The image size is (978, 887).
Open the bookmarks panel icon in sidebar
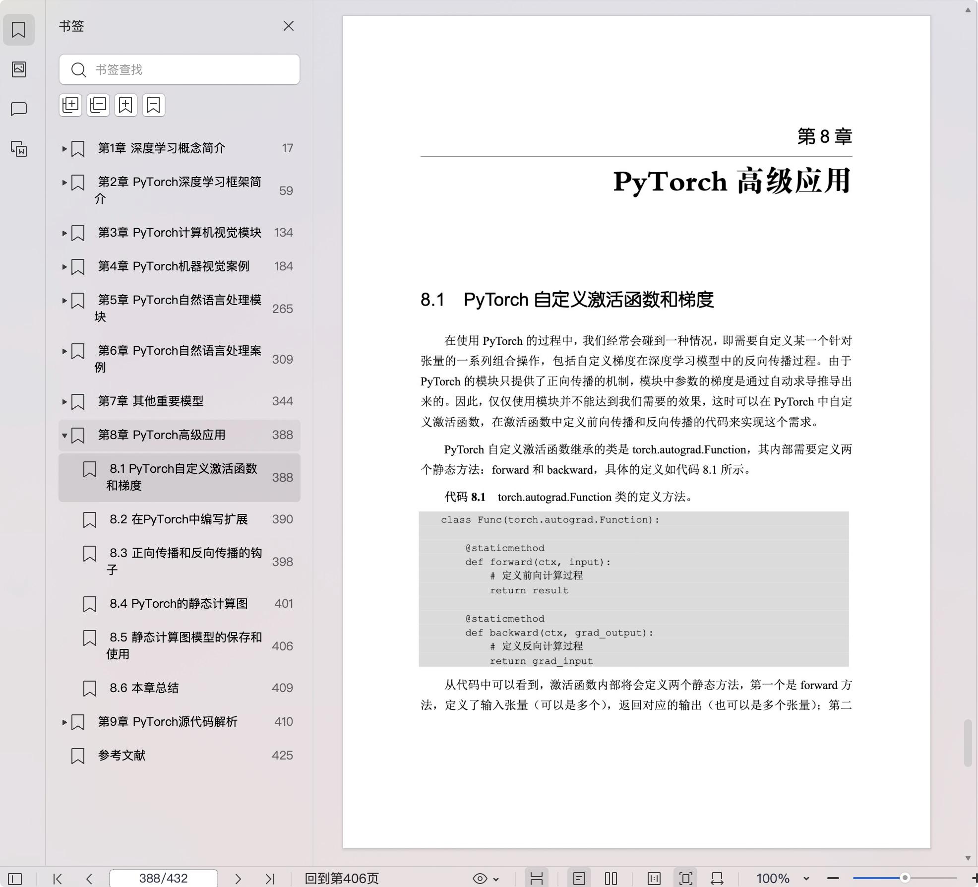tap(18, 30)
